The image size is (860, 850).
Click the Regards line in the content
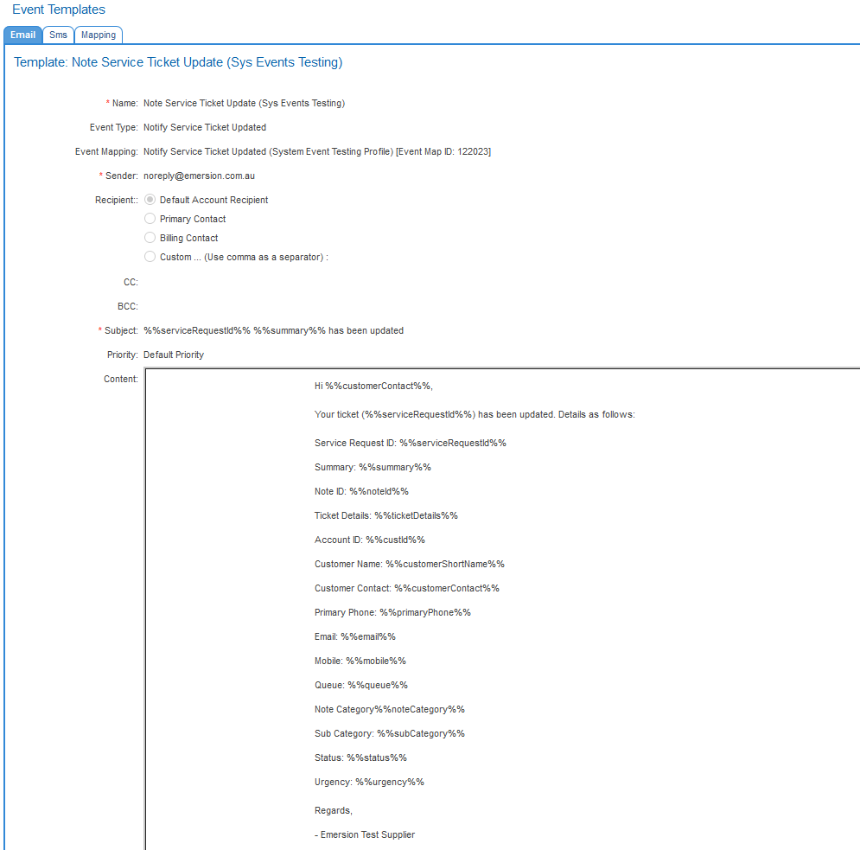coord(334,810)
